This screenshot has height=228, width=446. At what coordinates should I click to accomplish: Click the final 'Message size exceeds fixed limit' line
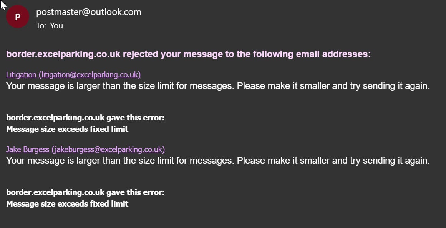[x=67, y=204]
